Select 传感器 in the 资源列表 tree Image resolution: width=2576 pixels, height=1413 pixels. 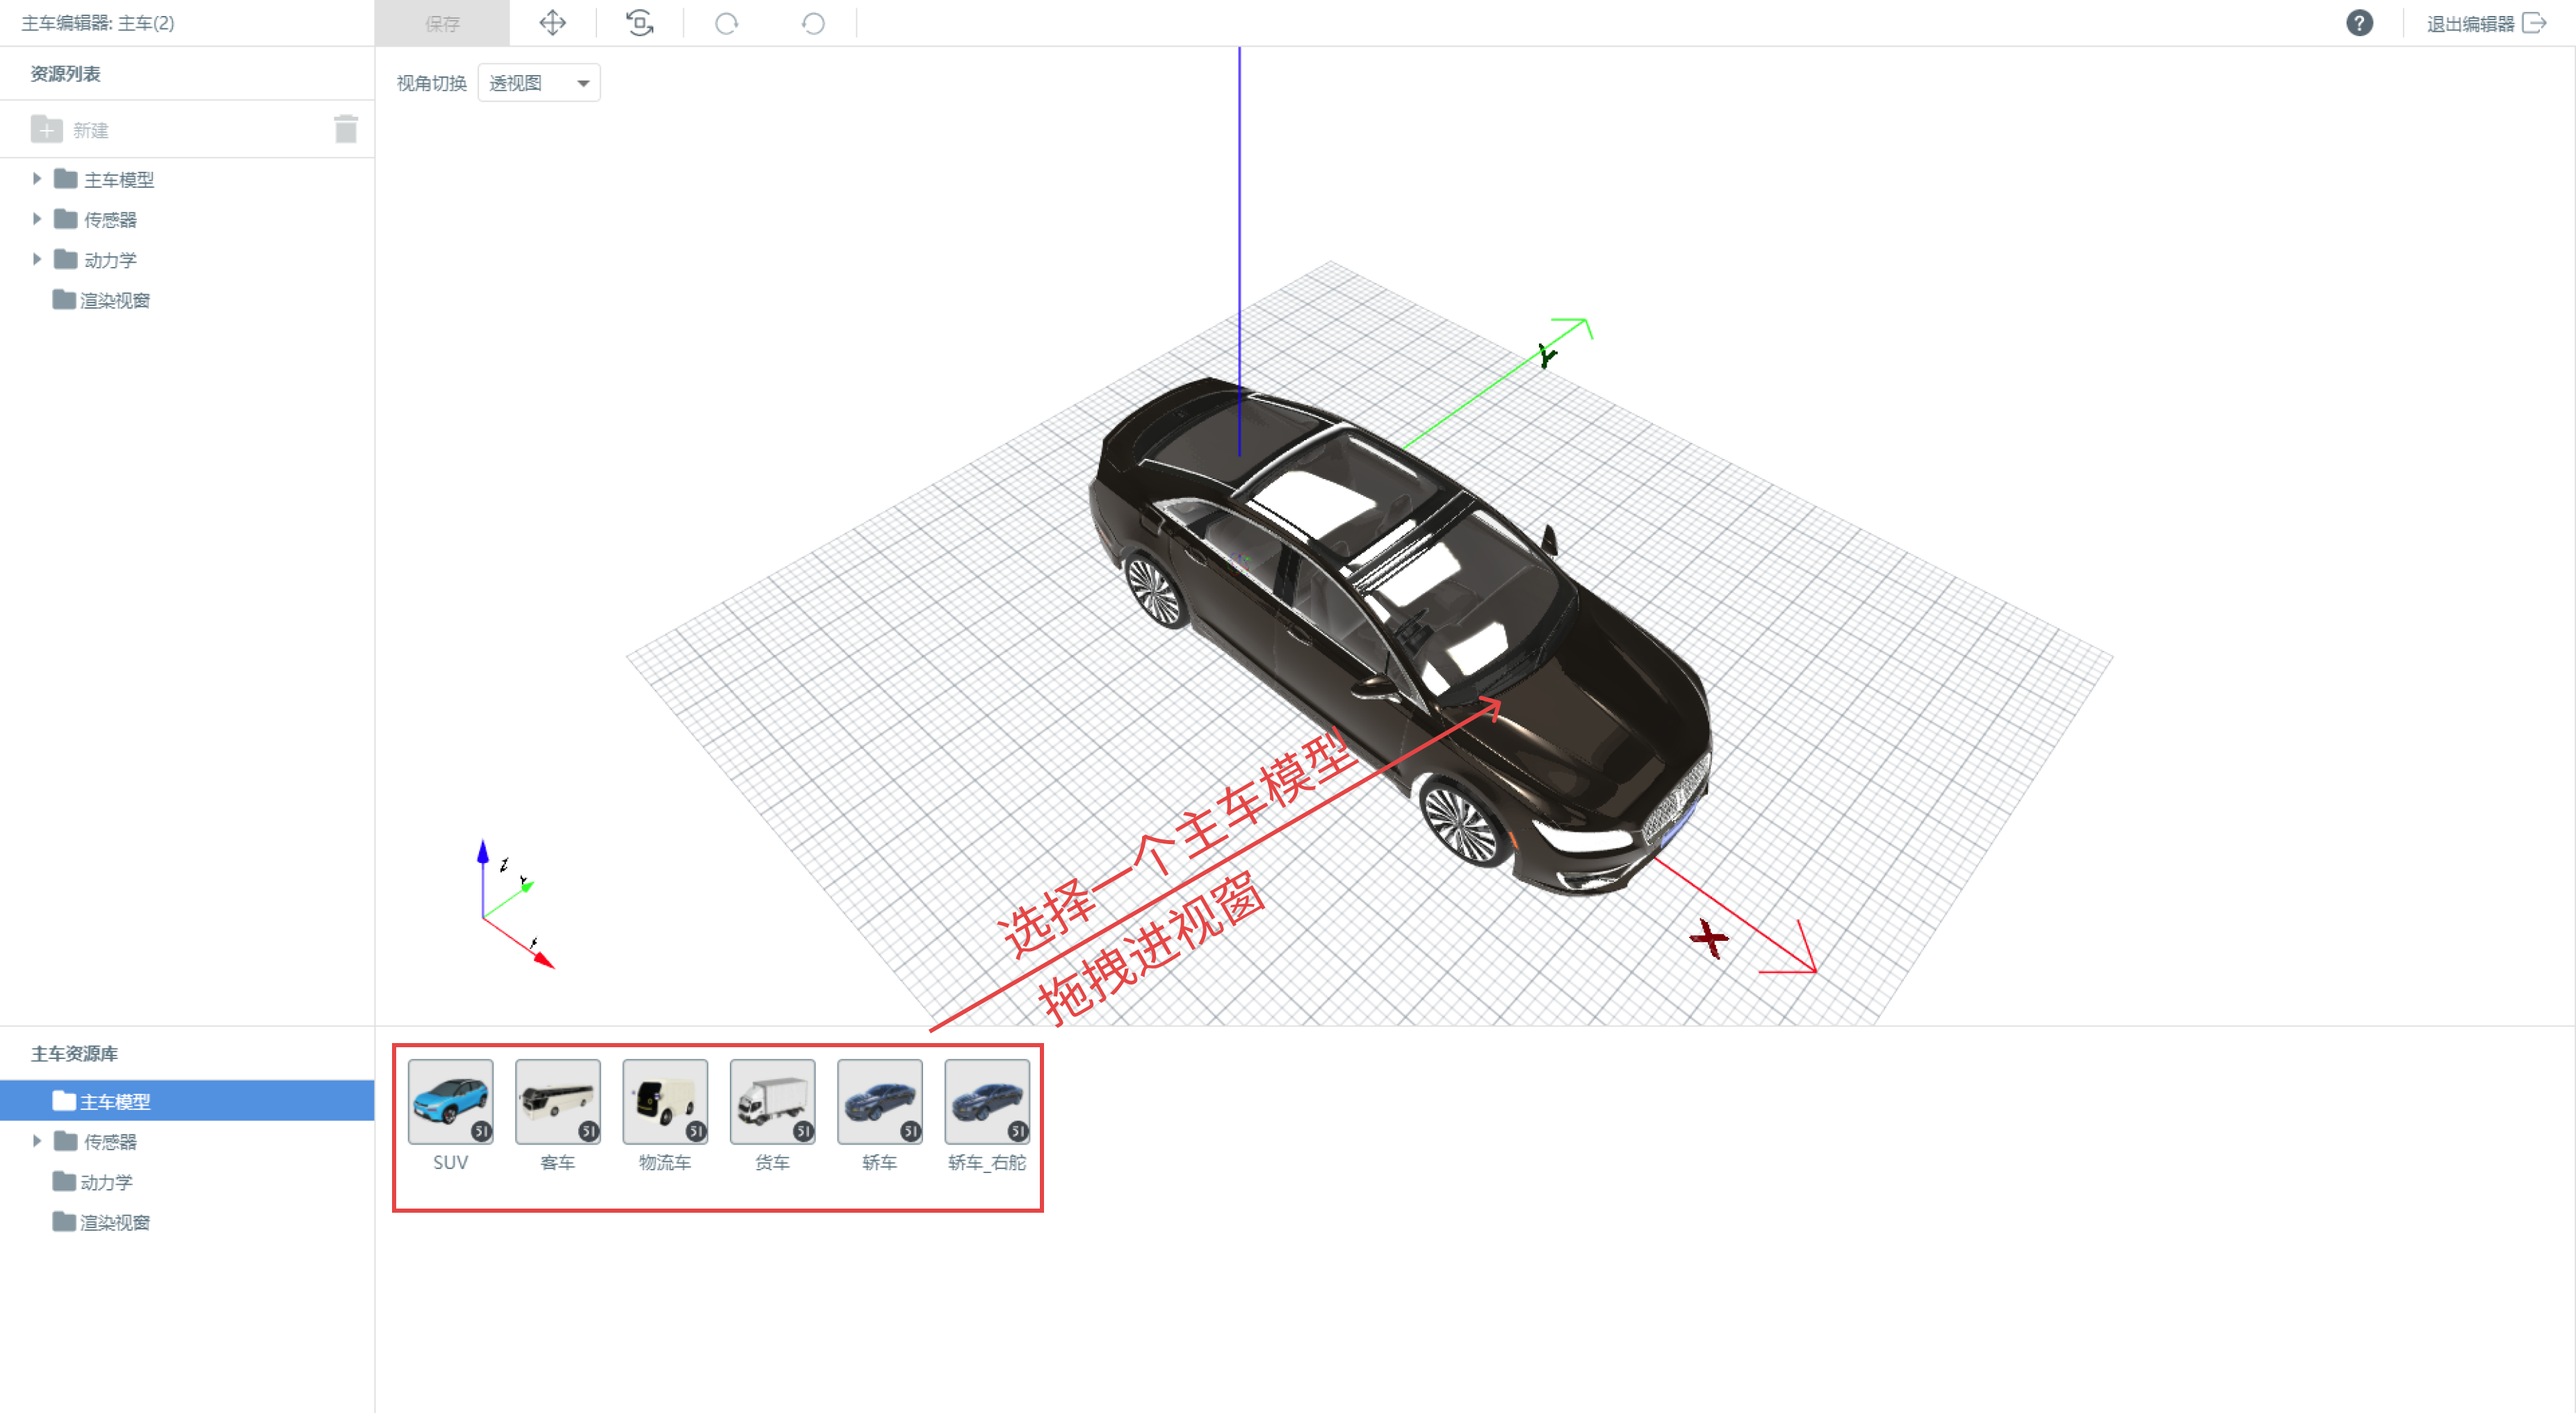click(110, 220)
